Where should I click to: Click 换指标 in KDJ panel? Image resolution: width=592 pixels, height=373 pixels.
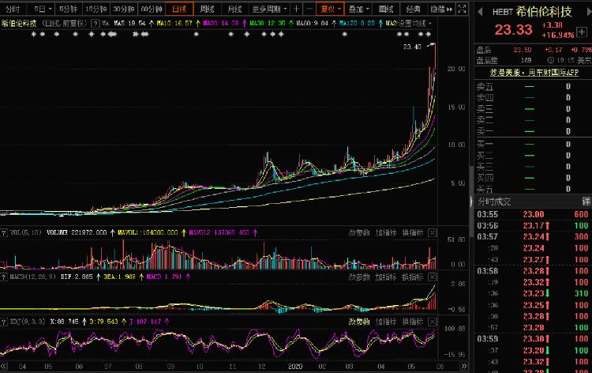412,322
